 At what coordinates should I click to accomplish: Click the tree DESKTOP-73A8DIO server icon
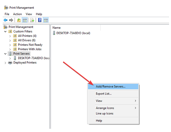[x=15, y=58]
